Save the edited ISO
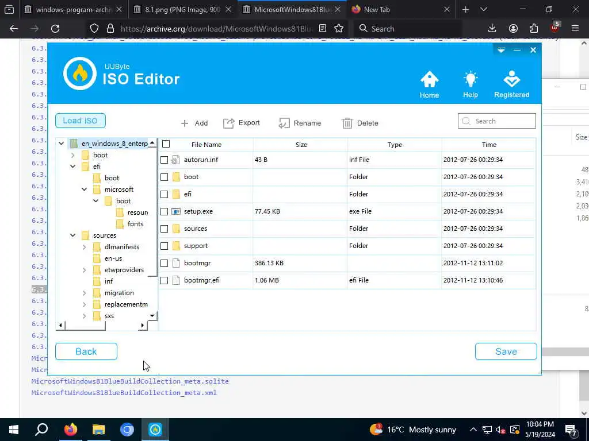 pos(506,351)
